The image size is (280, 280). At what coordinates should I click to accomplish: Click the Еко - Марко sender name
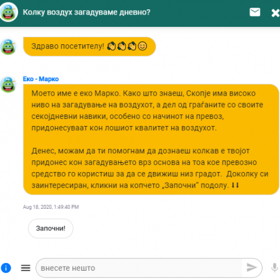41,79
